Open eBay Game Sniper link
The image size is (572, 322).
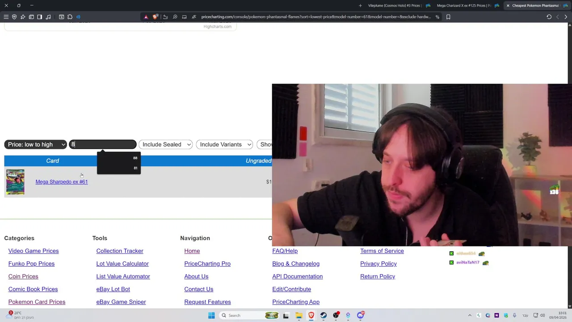coord(121,302)
